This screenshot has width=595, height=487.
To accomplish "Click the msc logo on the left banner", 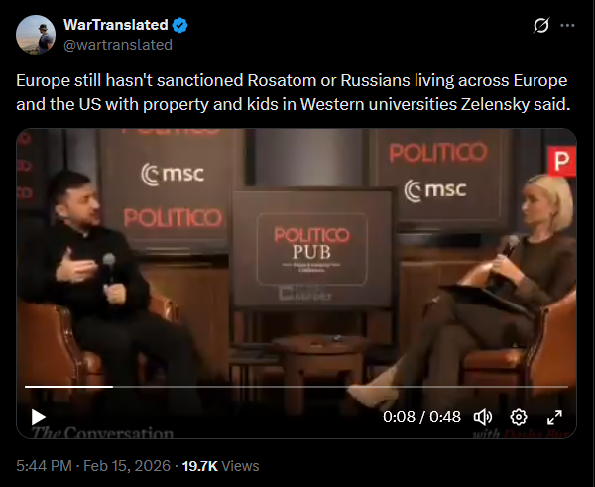I will tap(173, 175).
